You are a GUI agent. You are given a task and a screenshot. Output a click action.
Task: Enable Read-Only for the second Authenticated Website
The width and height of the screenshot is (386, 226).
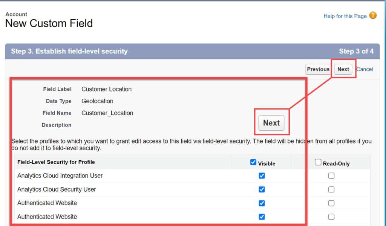point(331,217)
